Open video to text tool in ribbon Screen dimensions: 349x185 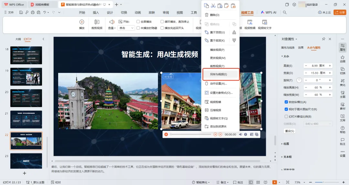[x=264, y=24]
